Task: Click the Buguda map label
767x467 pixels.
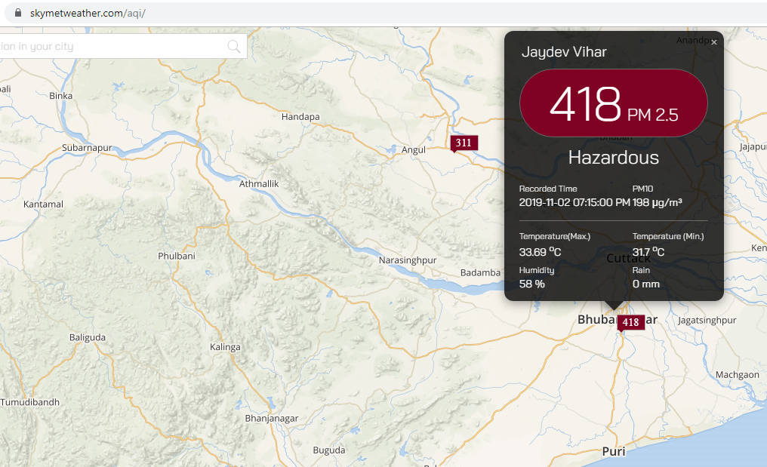Action: 328,450
